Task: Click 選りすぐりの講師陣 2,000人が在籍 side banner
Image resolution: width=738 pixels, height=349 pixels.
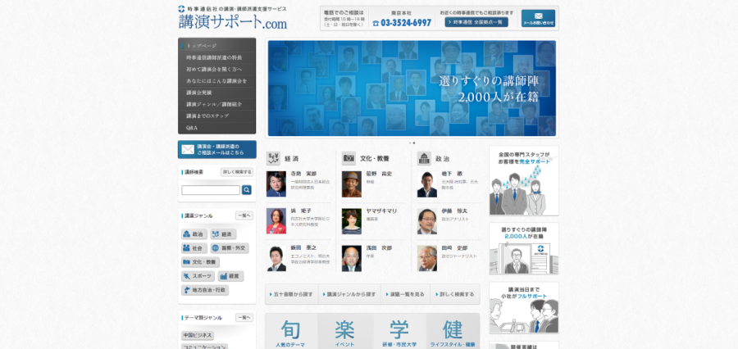Action: [x=524, y=248]
